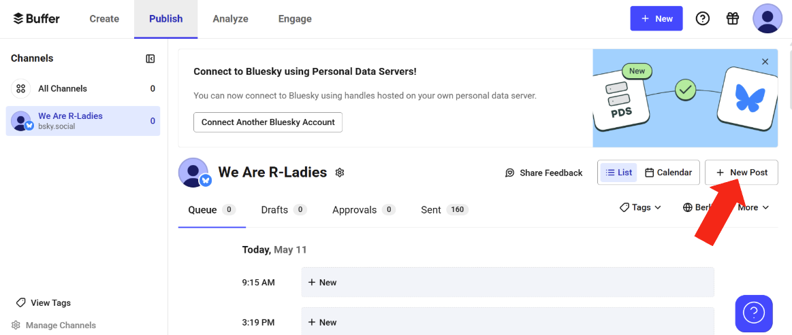Screen dimensions: 792x335
Task: Click Share Feedback
Action: pyautogui.click(x=544, y=173)
